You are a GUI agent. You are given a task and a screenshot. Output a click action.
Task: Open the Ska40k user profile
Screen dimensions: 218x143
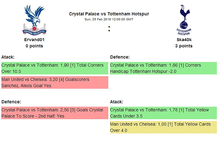pos(184,40)
